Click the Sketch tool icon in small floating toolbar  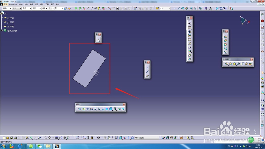click(x=98, y=40)
